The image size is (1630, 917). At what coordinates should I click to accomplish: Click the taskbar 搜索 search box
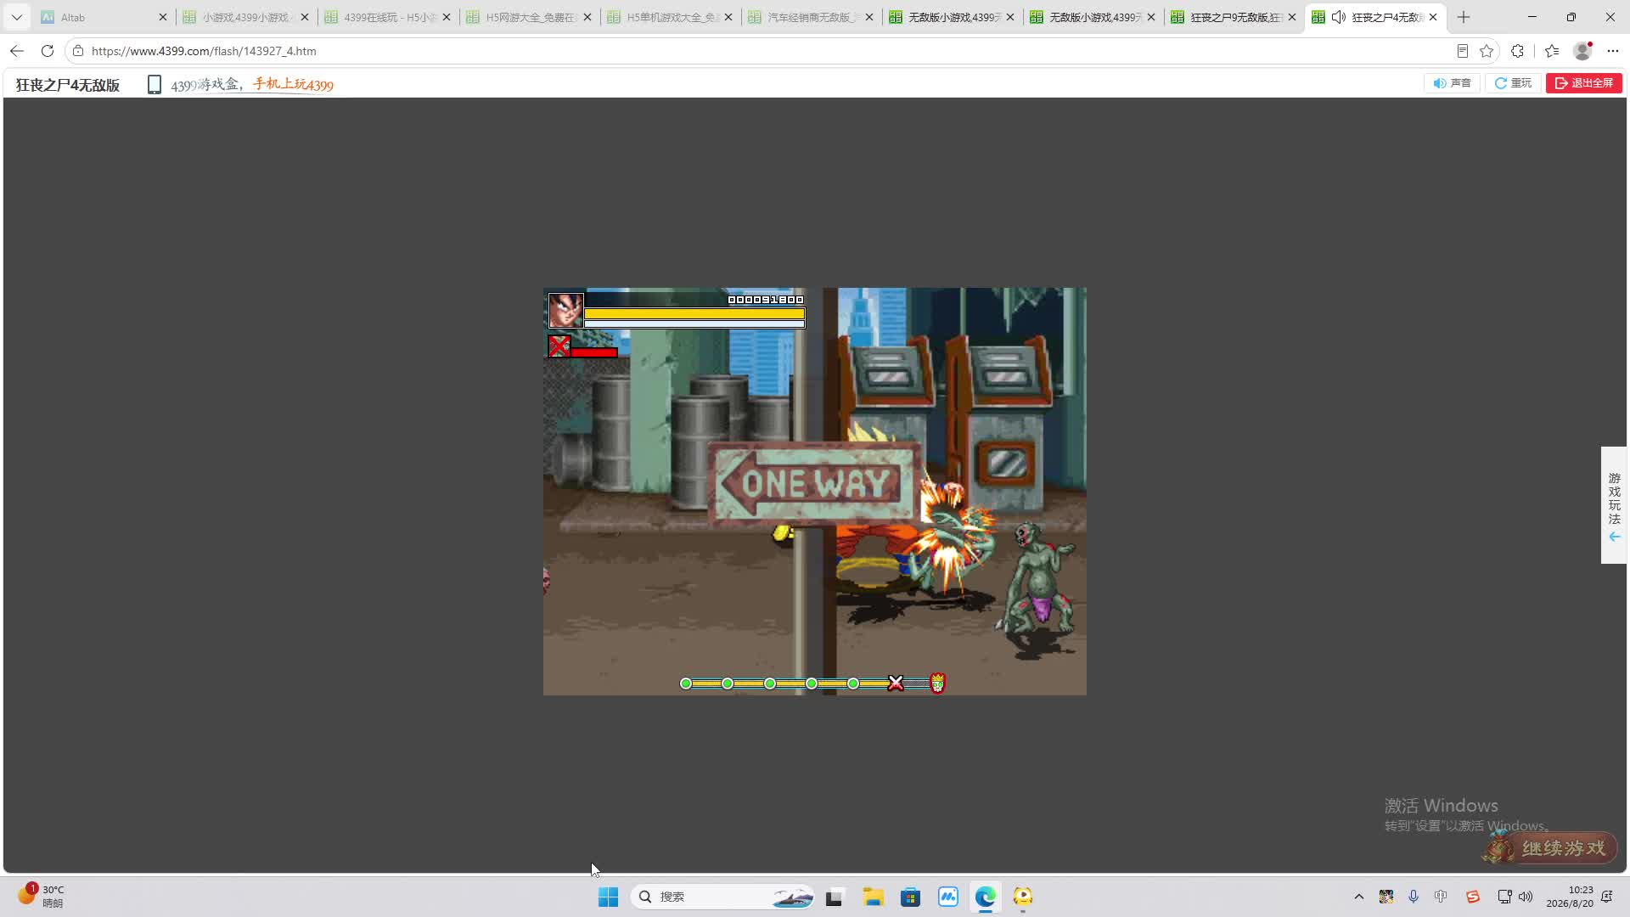[x=722, y=897]
